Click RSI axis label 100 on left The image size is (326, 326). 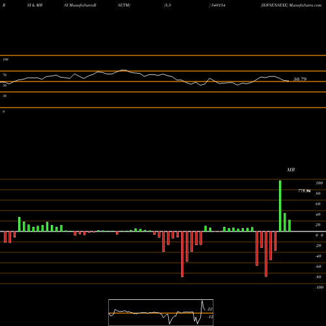point(5,59)
